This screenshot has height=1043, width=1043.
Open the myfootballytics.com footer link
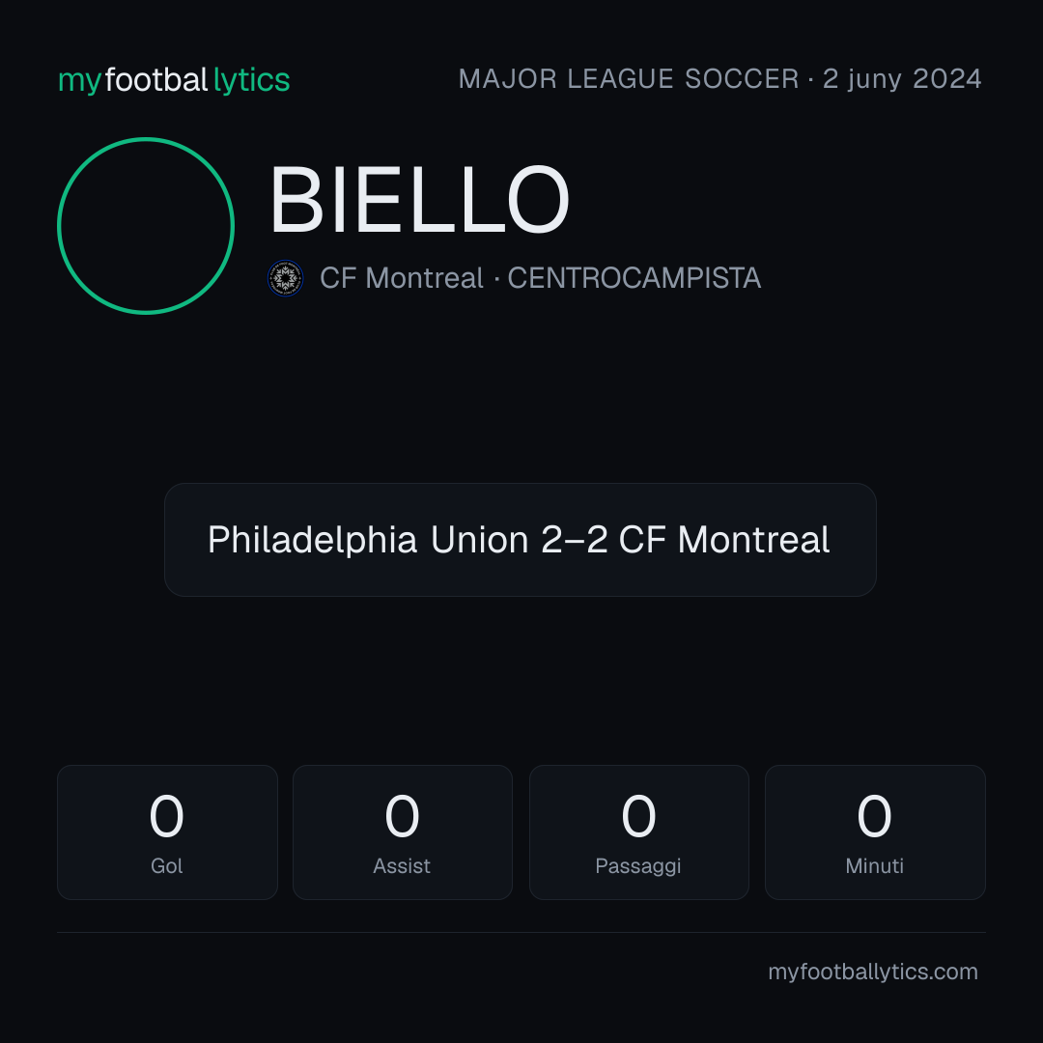pyautogui.click(x=873, y=972)
